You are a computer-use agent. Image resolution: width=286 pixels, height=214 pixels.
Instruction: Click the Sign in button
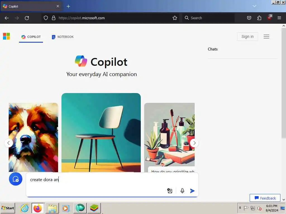coord(247,37)
